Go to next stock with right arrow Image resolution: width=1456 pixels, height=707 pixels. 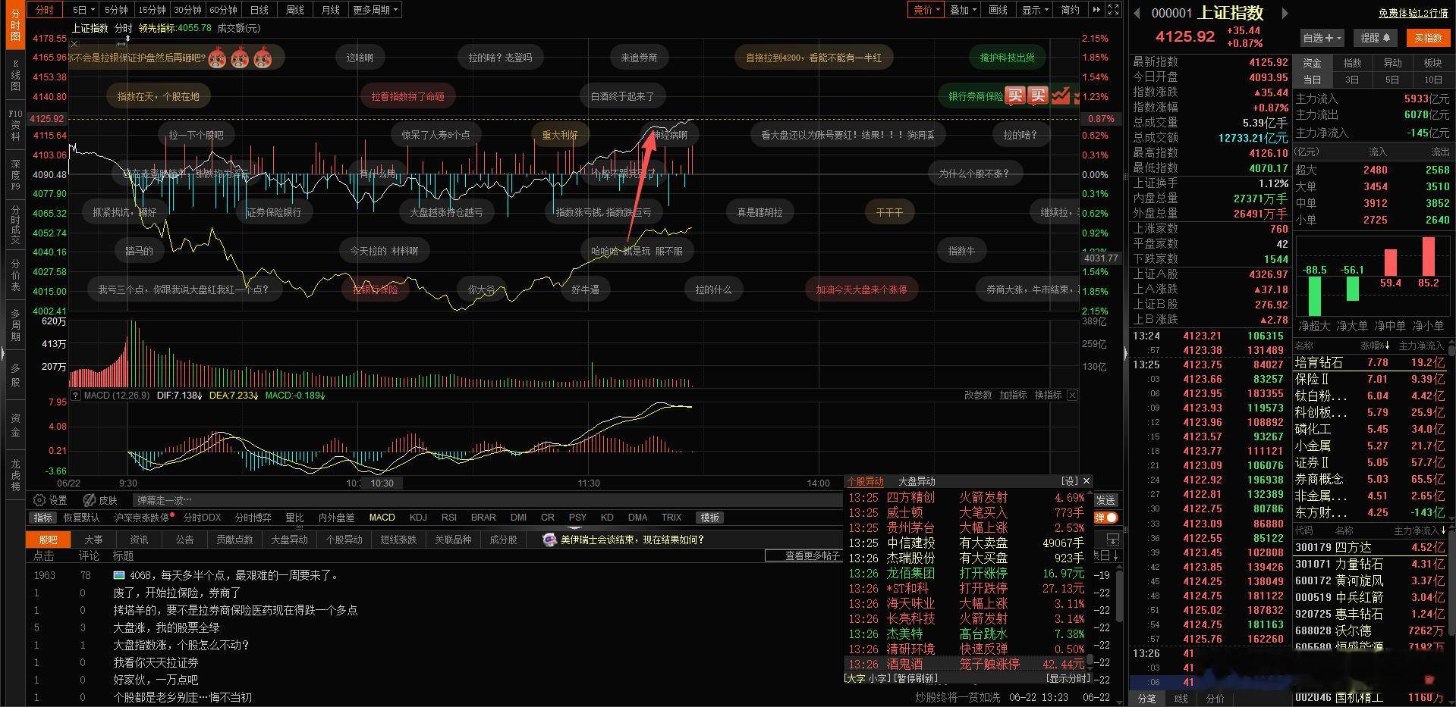1285,13
